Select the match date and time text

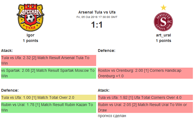(97, 17)
